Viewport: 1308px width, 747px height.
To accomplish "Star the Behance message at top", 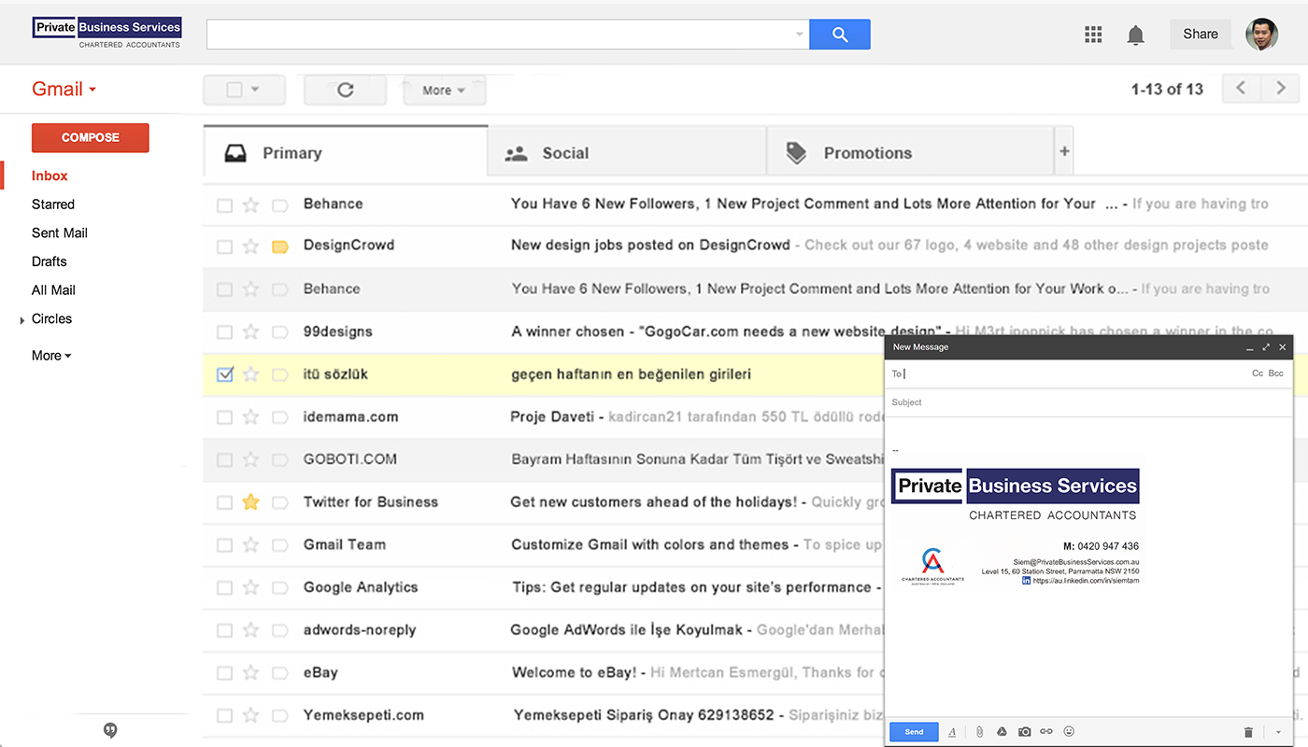I will click(250, 204).
